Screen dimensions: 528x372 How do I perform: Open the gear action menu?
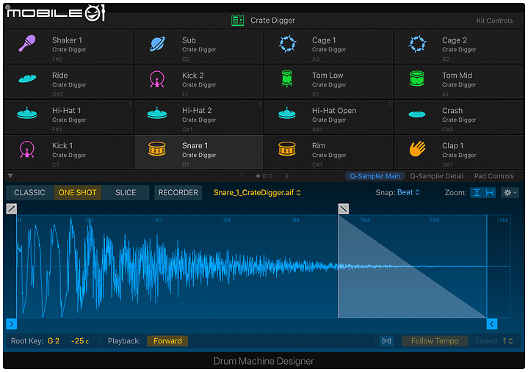pos(510,193)
